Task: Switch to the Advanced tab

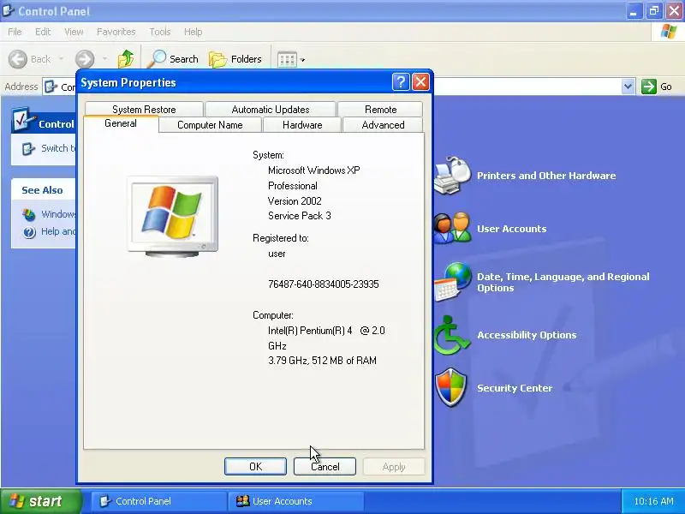Action: tap(383, 125)
